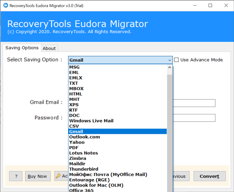This screenshot has height=192, width=234.
Task: Choose Outlook.com from the list
Action: (118, 137)
